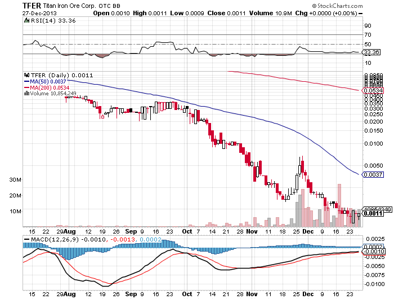This screenshot has width=394, height=299.
Task: Click the 0.0100 label on the price axis
Action: (x=374, y=144)
